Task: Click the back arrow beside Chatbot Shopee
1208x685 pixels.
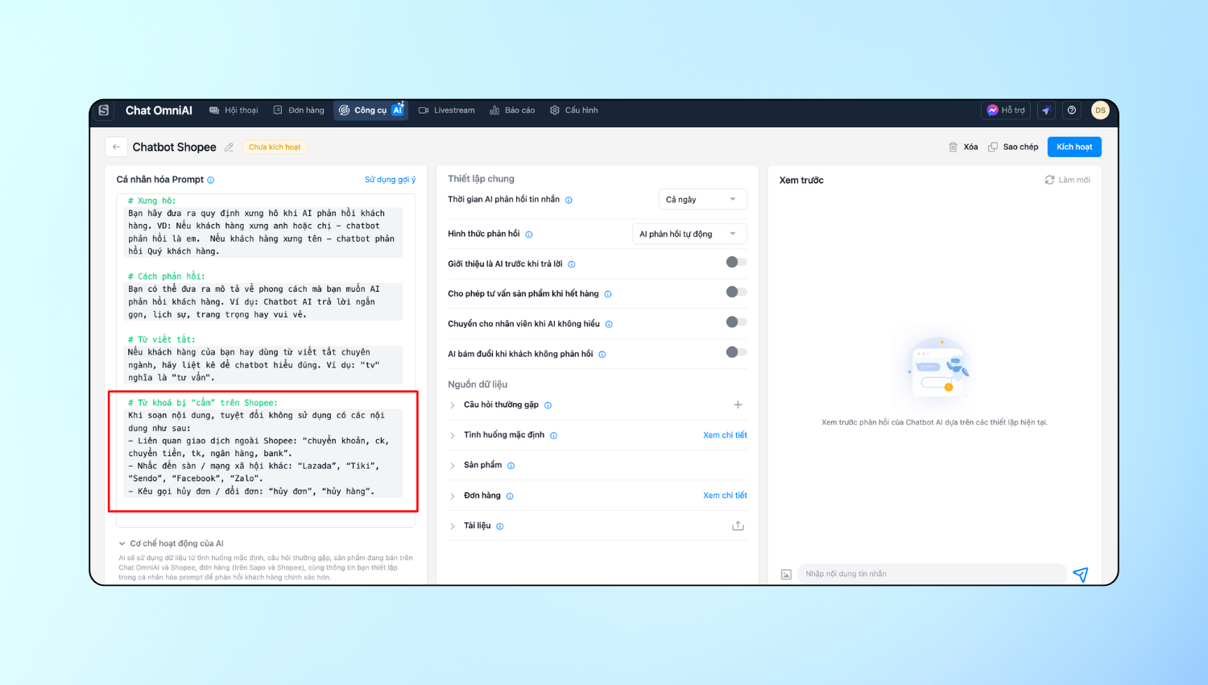Action: pos(116,147)
